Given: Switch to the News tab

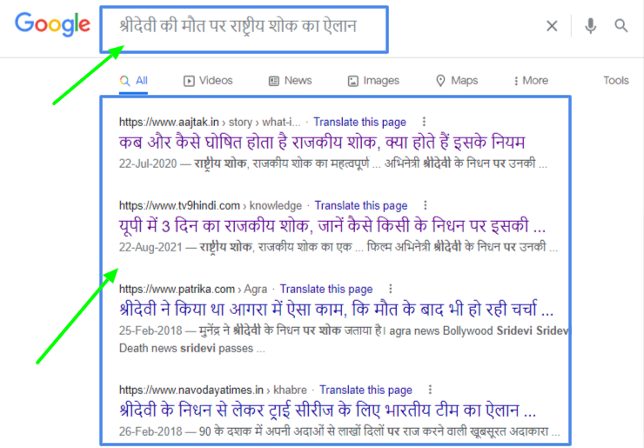Looking at the screenshot, I should pyautogui.click(x=290, y=81).
